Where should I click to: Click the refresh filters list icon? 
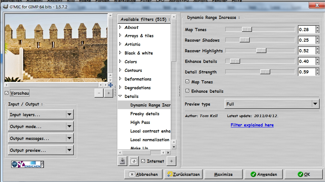[x=133, y=161]
